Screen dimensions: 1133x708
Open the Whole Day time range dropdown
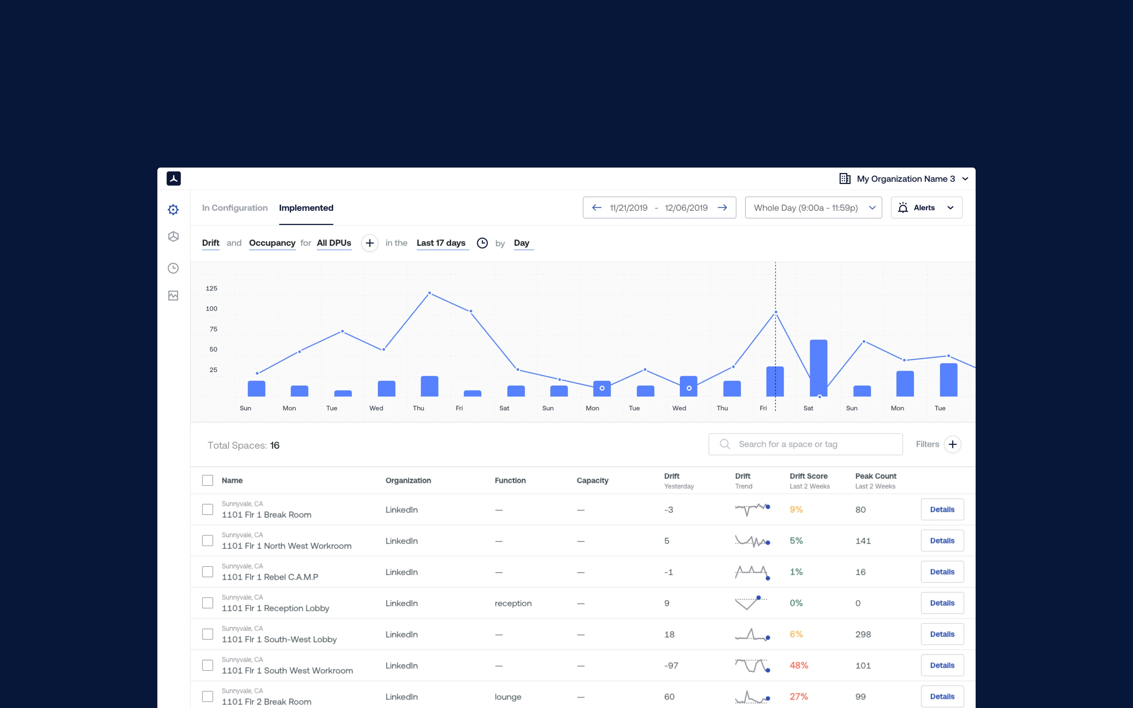click(x=813, y=207)
